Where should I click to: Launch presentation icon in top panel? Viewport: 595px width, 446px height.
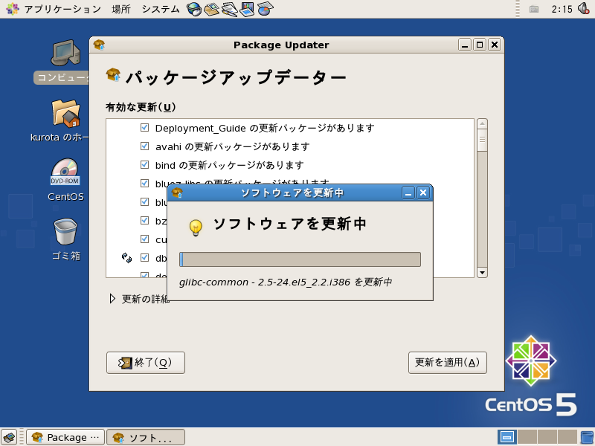pos(247,9)
